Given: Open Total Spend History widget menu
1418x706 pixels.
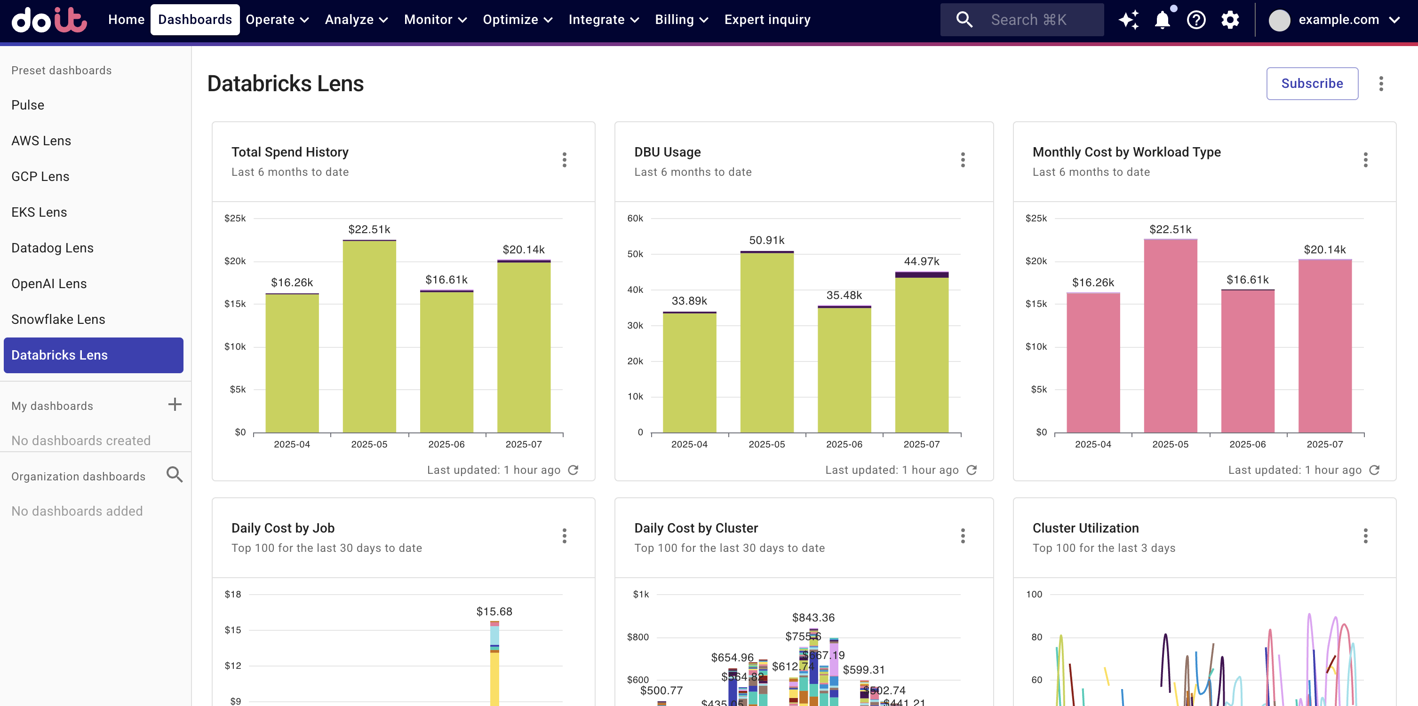Looking at the screenshot, I should point(564,160).
